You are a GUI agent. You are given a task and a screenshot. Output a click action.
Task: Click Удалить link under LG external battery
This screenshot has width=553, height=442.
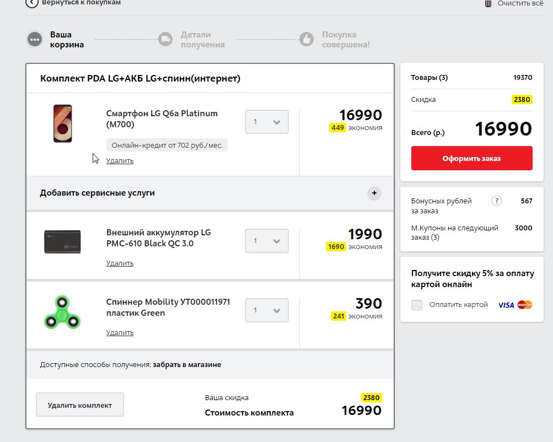[120, 263]
